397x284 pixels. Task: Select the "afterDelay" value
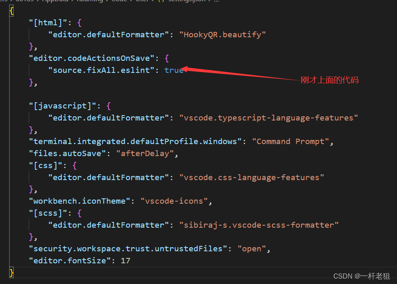145,154
